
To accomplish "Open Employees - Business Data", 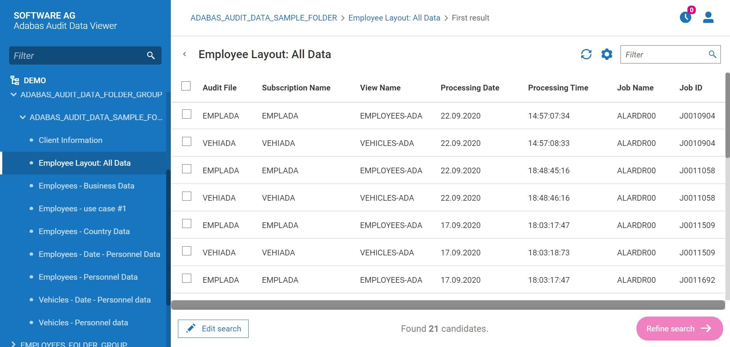I will [x=86, y=186].
